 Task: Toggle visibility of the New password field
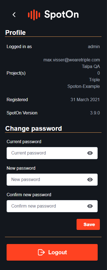click(x=90, y=180)
